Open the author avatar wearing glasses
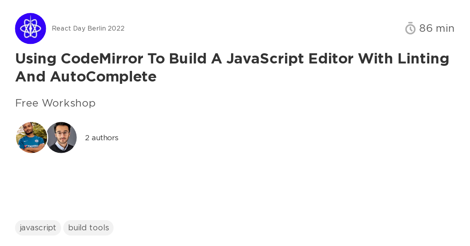470x246 pixels. click(x=61, y=137)
